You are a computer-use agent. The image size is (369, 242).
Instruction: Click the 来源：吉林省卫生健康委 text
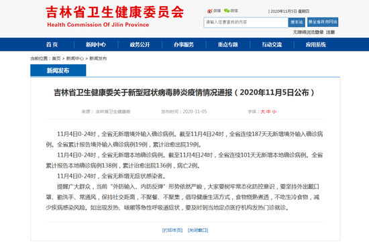tap(106, 112)
